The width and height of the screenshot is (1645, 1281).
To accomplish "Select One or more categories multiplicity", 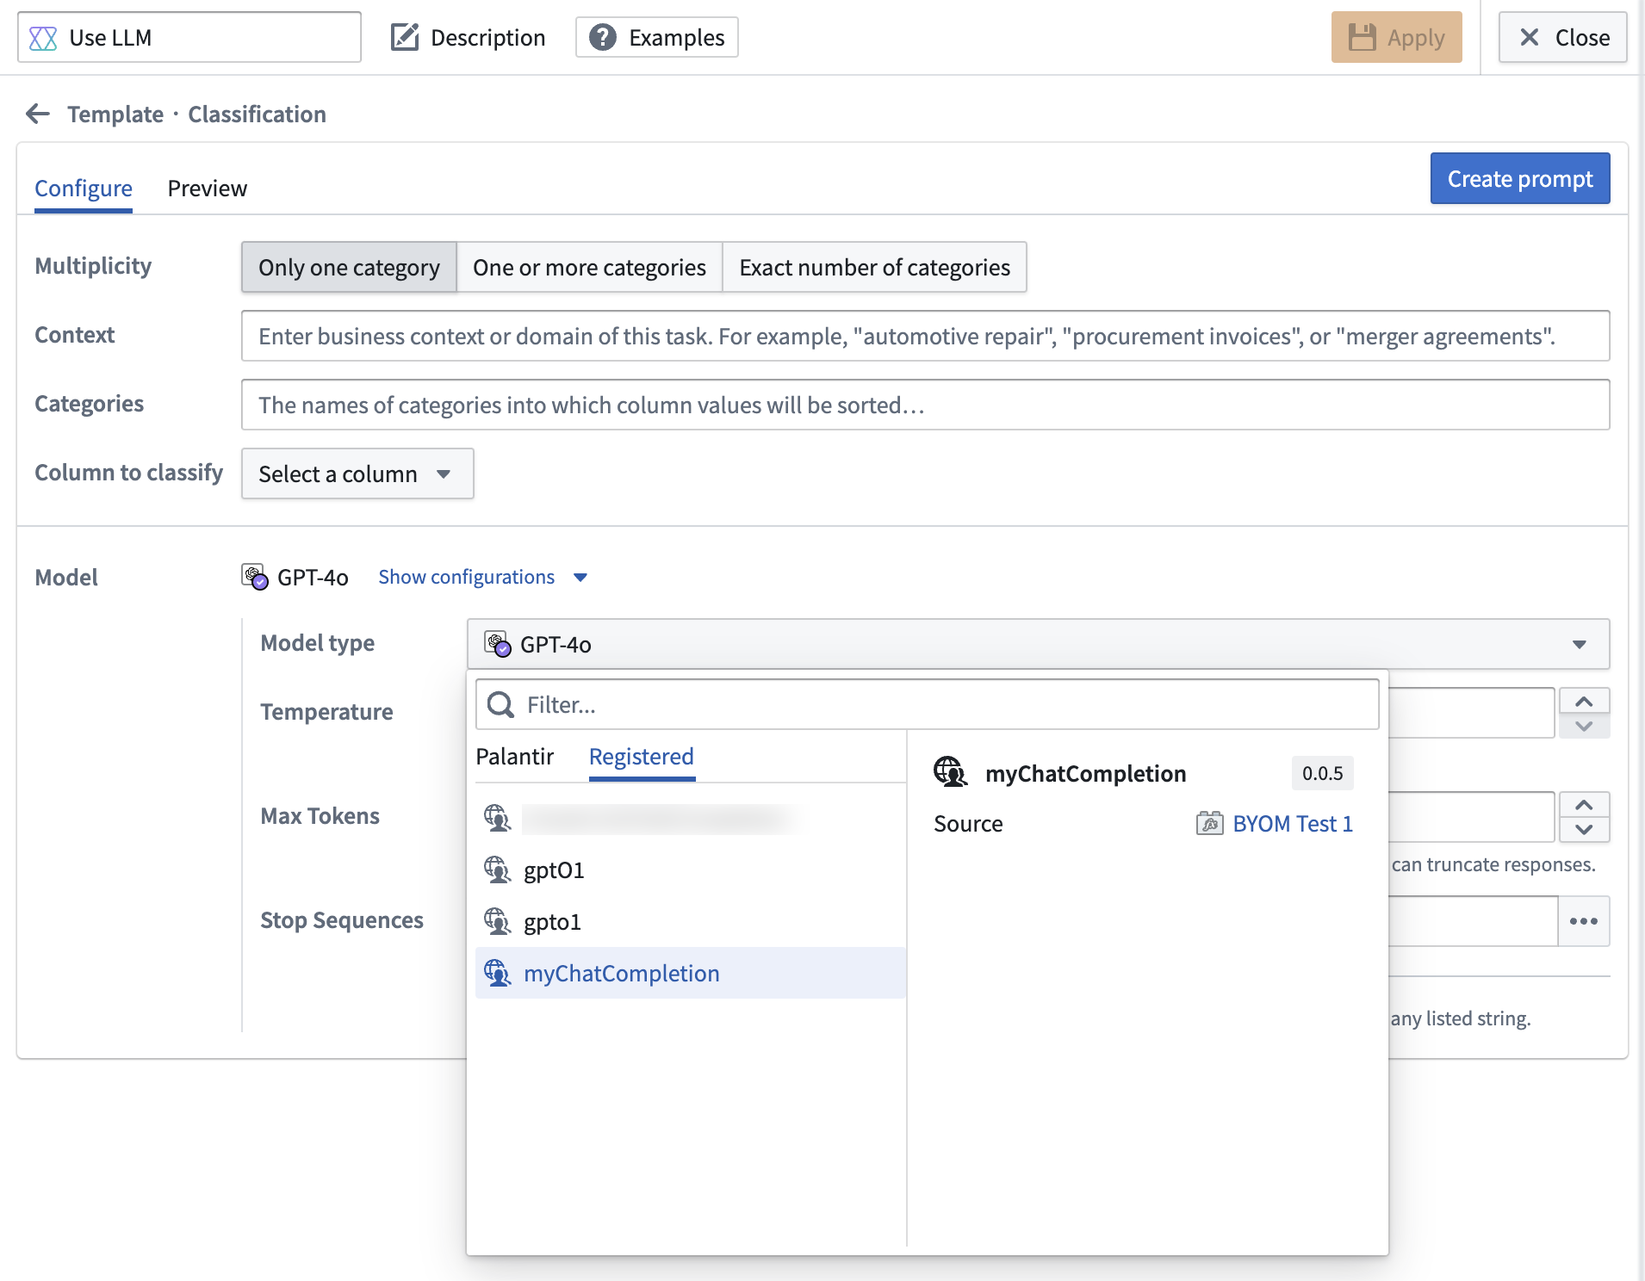I will 589,267.
